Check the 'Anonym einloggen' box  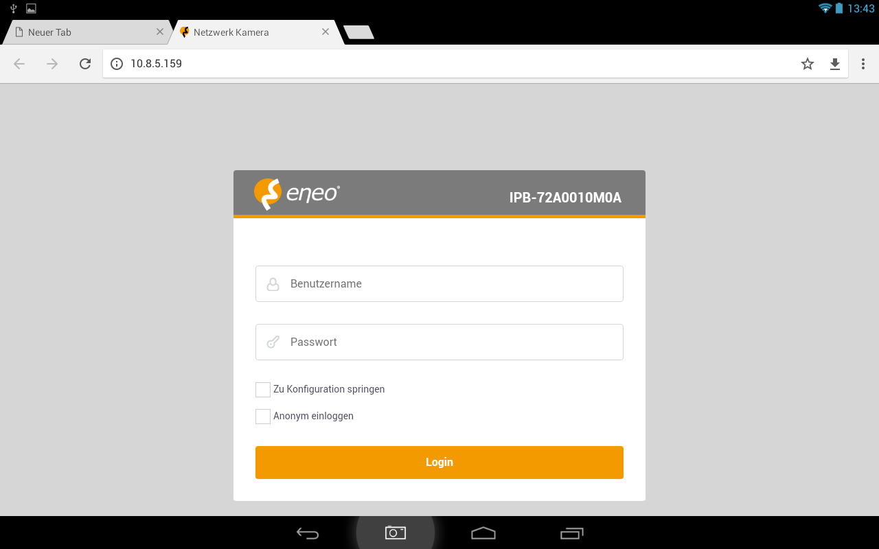(263, 417)
